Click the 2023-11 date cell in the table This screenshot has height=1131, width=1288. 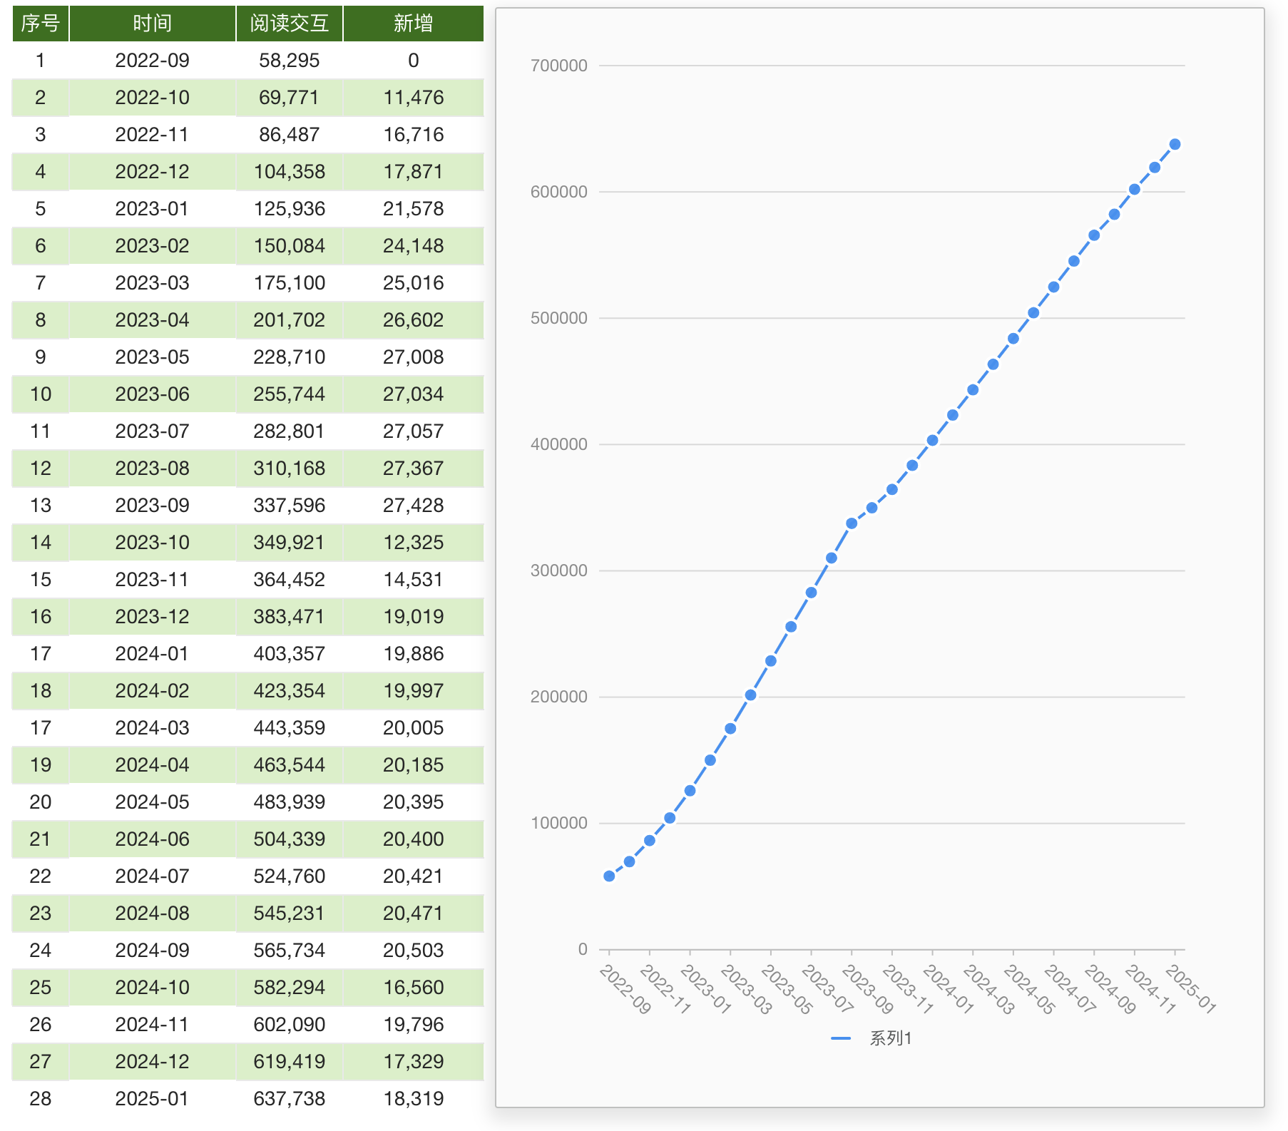click(153, 580)
